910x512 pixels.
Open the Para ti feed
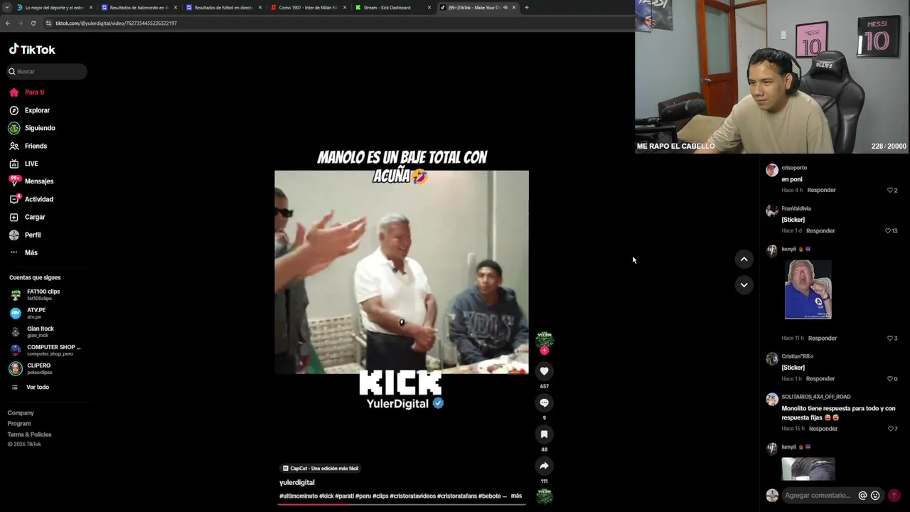[27, 92]
